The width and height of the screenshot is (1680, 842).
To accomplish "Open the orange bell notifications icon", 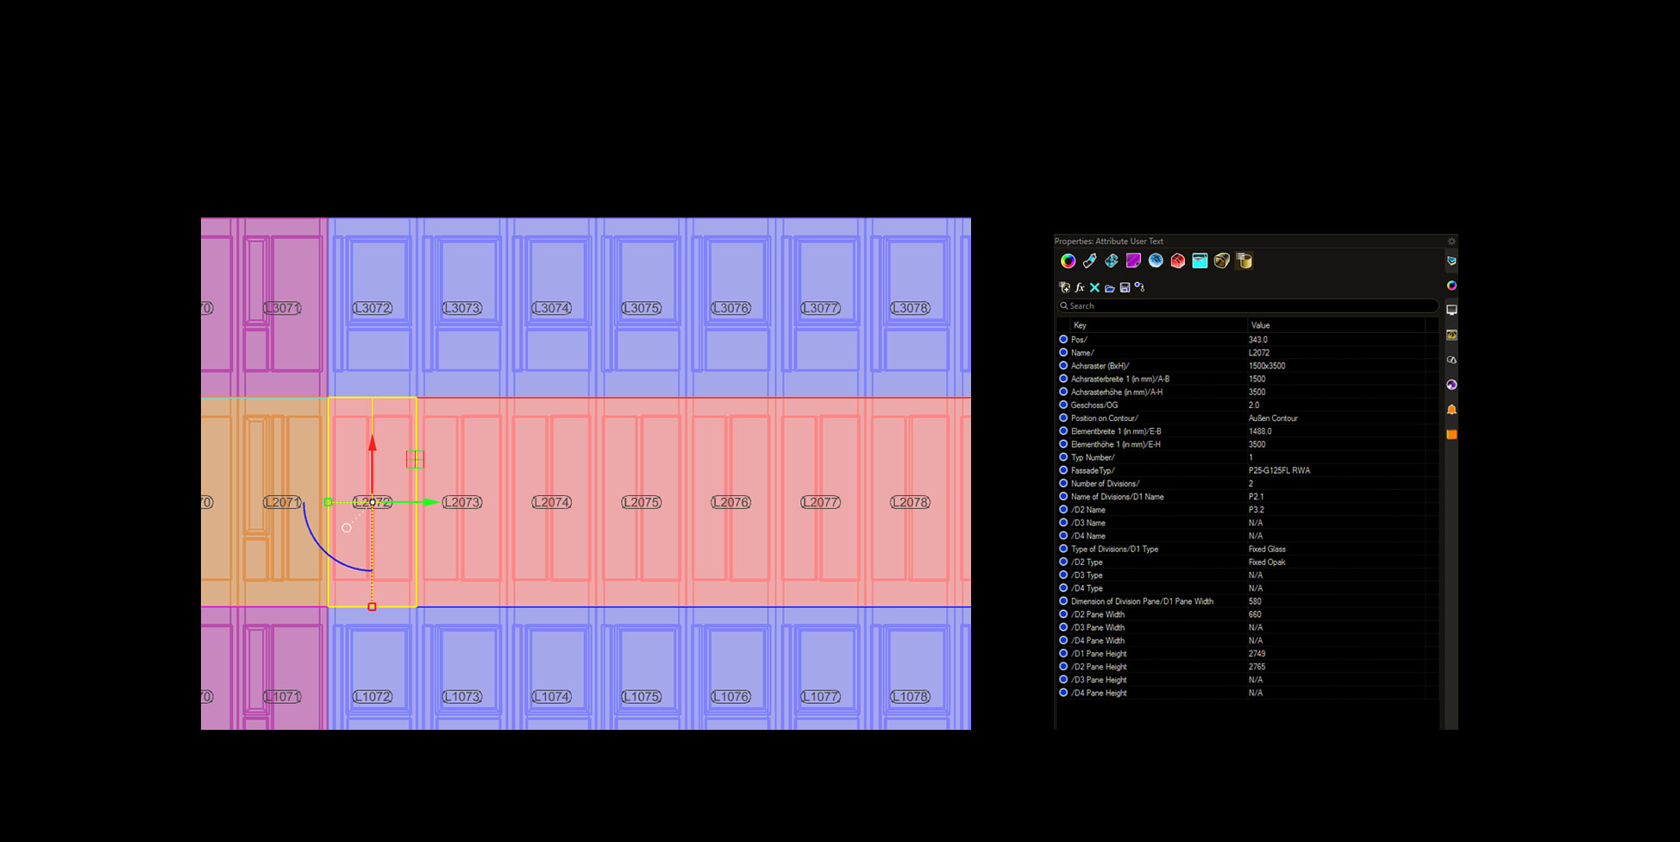I will tap(1451, 409).
